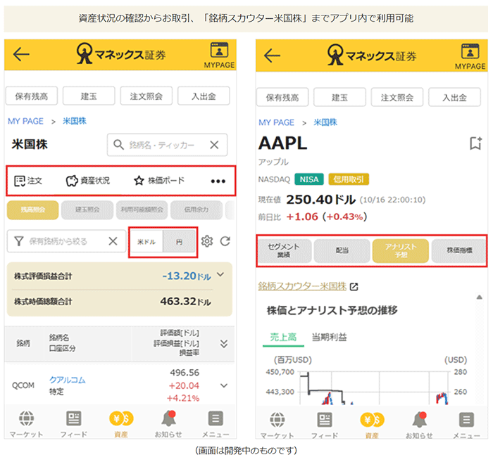Click the refresh reload icon
Viewport: 493px width, 462px height.
tap(225, 241)
